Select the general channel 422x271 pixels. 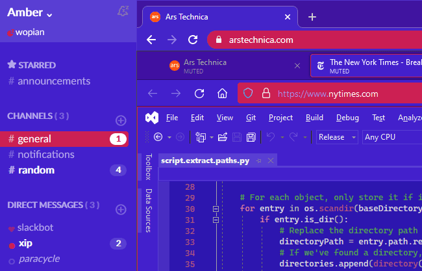64,139
